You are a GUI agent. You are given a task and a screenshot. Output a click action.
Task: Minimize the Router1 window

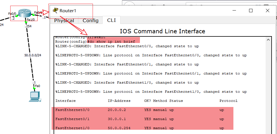[x=234, y=11]
